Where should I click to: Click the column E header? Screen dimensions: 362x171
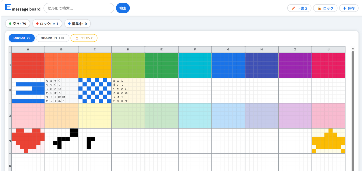[x=161, y=49]
